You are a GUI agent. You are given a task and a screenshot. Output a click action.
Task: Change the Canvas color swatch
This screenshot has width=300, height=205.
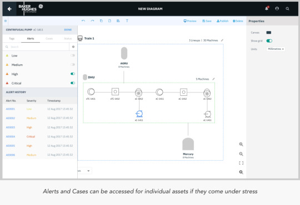[269, 33]
